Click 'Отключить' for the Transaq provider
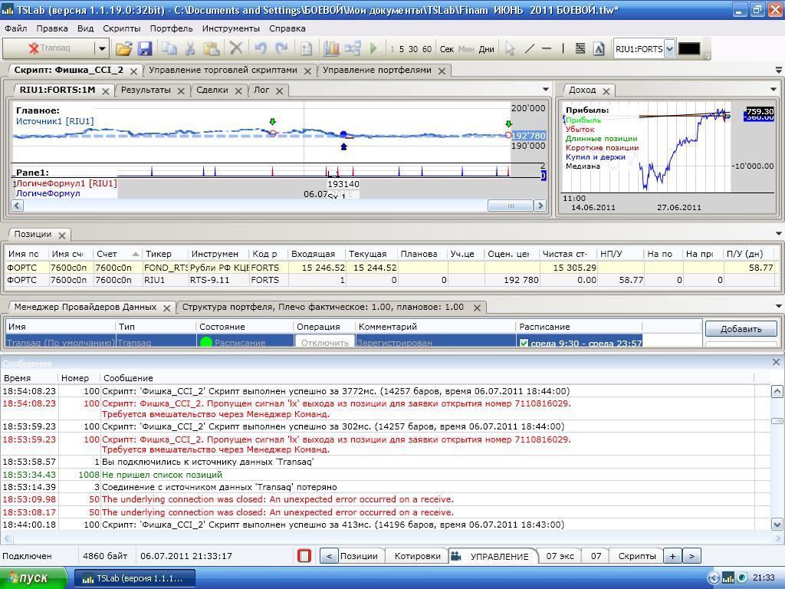This screenshot has height=589, width=785. click(x=325, y=343)
